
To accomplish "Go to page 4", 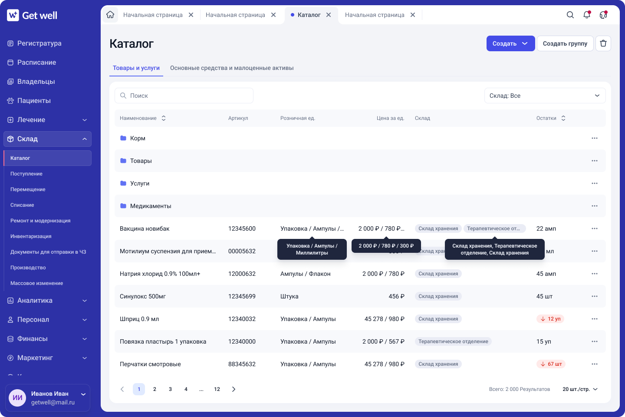I will 186,389.
